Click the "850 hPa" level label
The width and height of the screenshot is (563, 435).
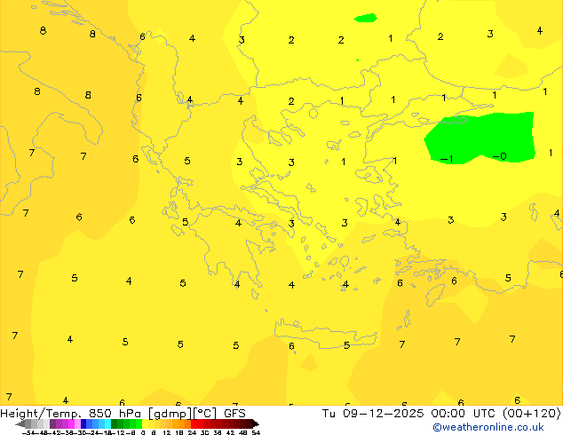[115, 414]
